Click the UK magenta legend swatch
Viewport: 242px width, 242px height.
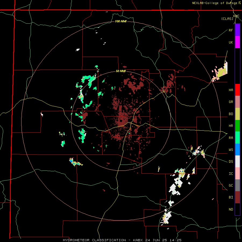pyautogui.click(x=237, y=42)
